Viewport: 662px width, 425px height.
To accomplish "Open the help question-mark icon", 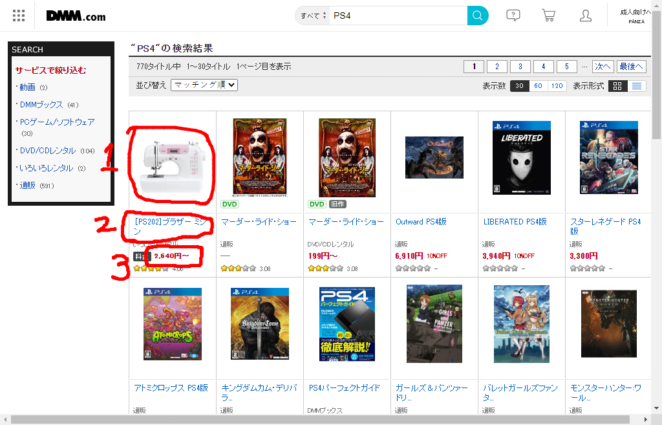I will (x=513, y=16).
